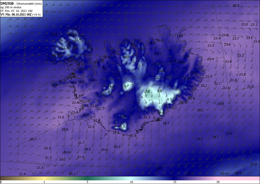The width and height of the screenshot is (260, 184).
Task: Click the map value "19.5"
Action: [x=160, y=40]
